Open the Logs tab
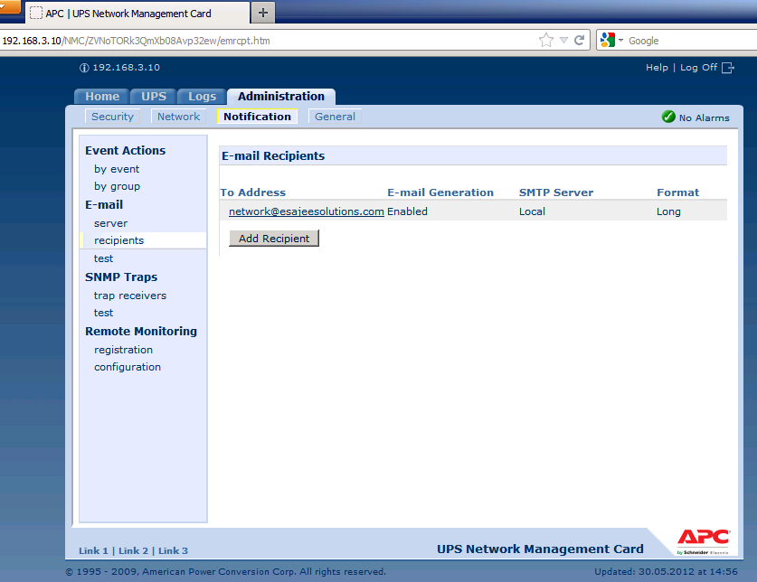 (202, 96)
